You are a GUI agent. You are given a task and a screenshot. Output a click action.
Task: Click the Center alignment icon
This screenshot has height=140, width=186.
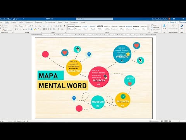pos(46,29)
